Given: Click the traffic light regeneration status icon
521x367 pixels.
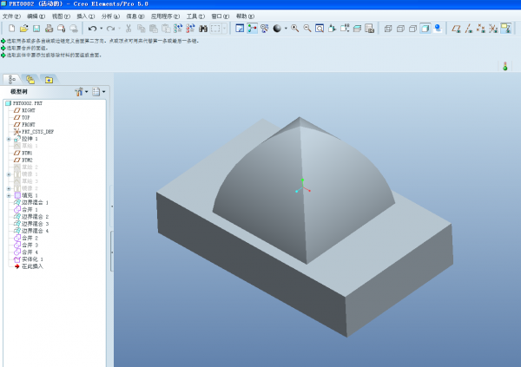Looking at the screenshot, I should [505, 66].
